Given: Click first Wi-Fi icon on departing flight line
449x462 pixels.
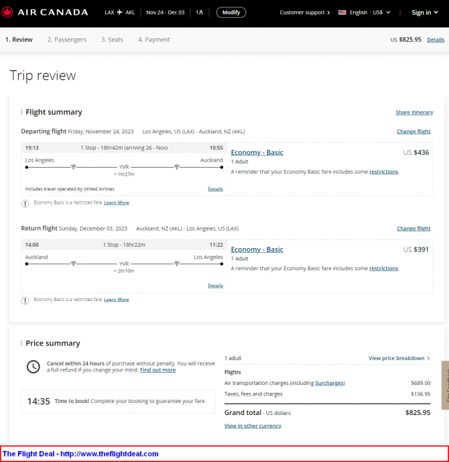Looking at the screenshot, I should point(73,167).
